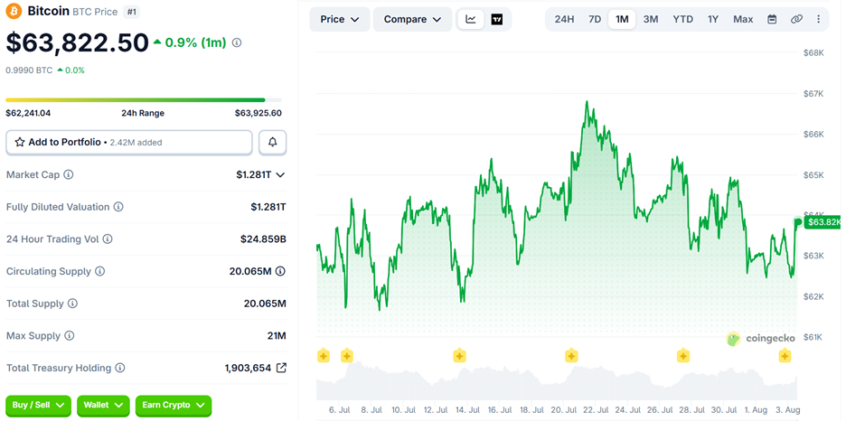Viewport: 846px width, 421px height.
Task: Switch to the TradingView chart icon
Action: [497, 19]
